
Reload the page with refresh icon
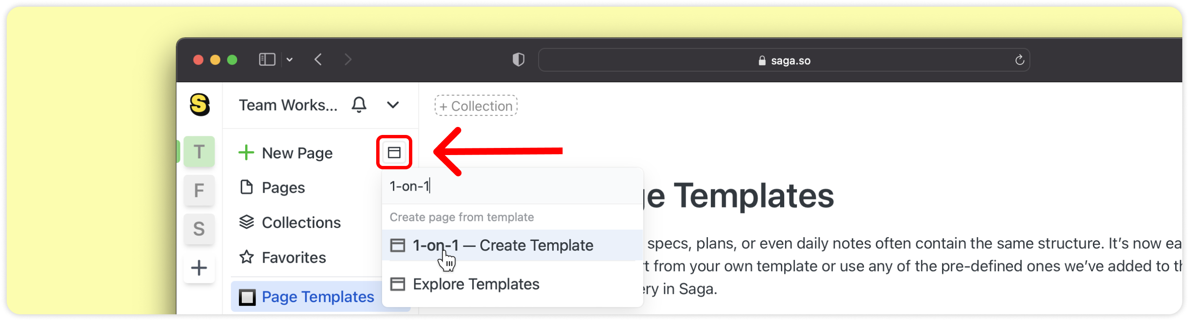[x=1019, y=60]
